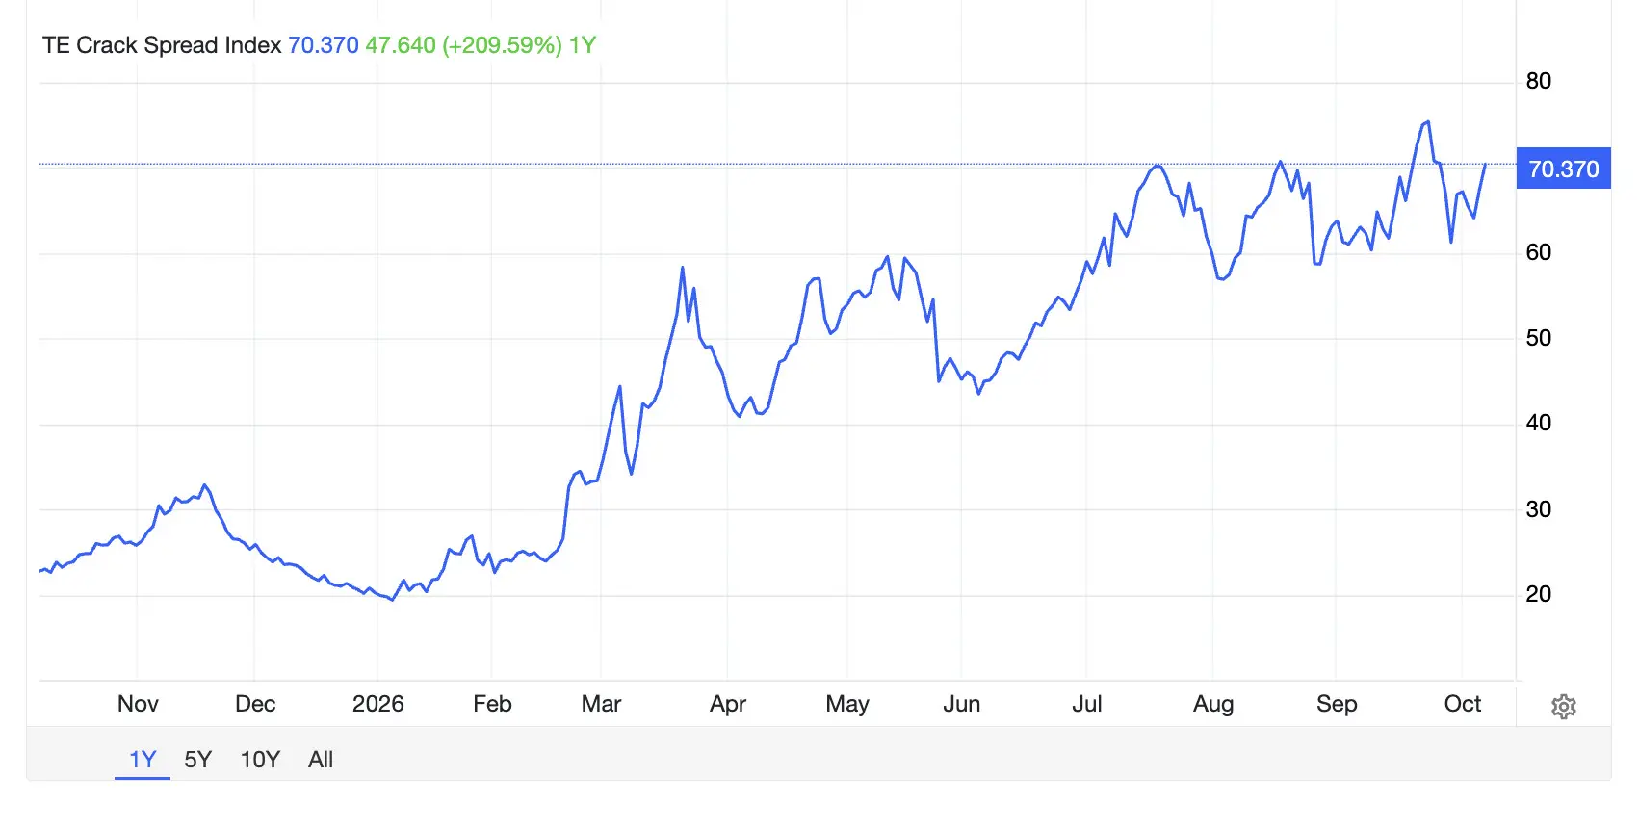Open chart settings gear icon
This screenshot has height=830, width=1639.
1563,707
